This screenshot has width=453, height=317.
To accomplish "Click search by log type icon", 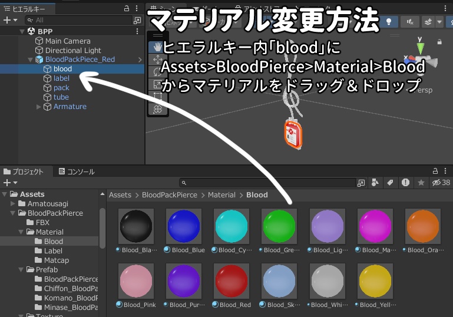I will [x=405, y=183].
